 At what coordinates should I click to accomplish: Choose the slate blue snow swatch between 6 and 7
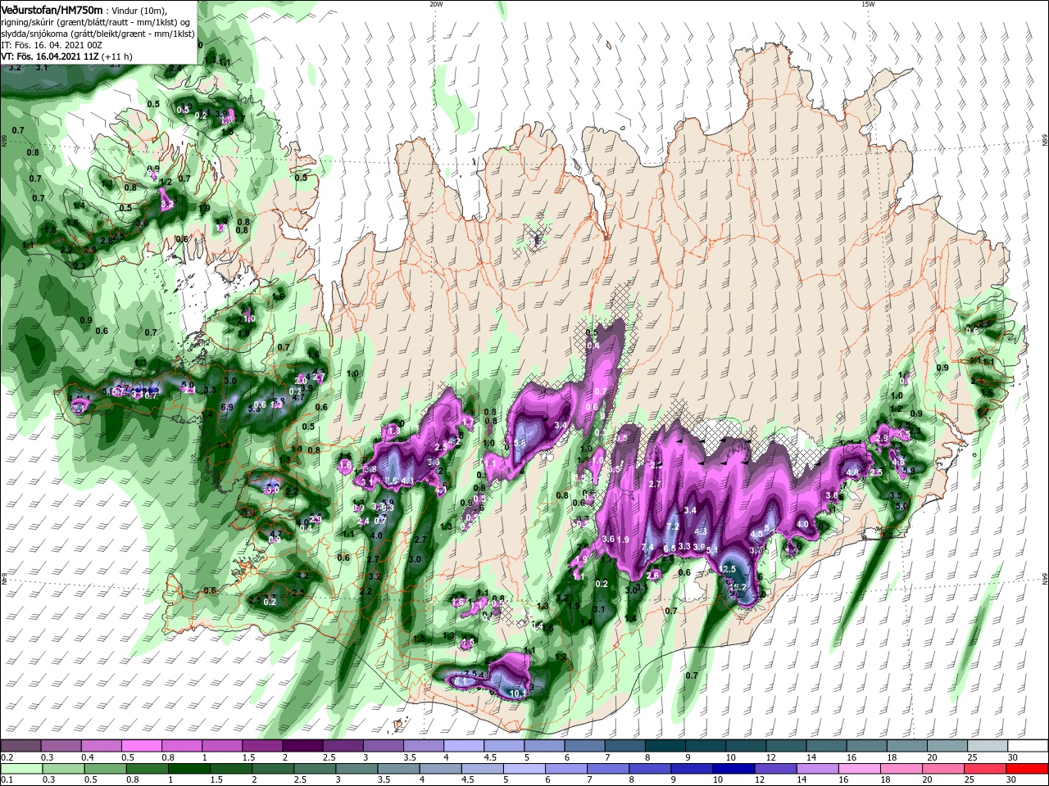(585, 746)
